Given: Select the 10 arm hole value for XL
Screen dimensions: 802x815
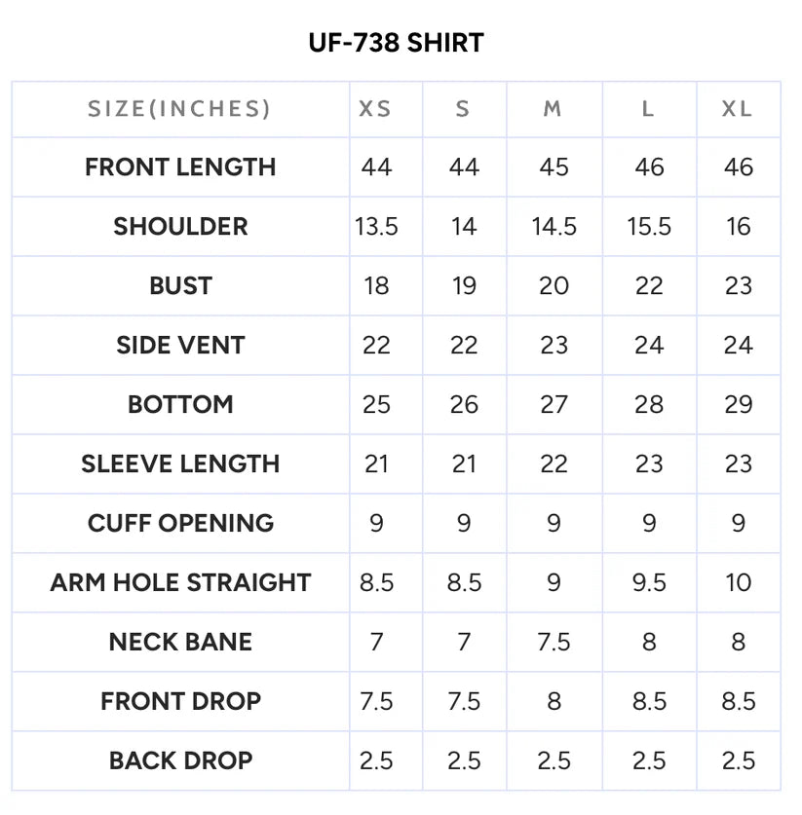Looking at the screenshot, I should pyautogui.click(x=739, y=582).
